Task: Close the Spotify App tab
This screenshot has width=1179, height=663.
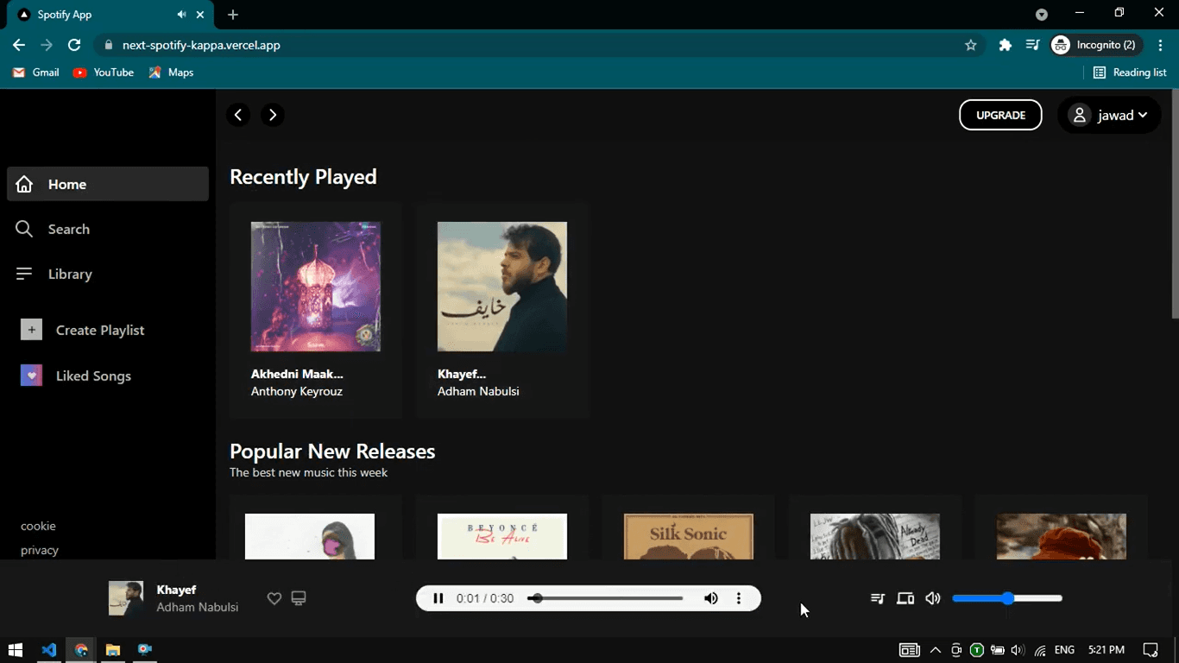Action: coord(201,15)
